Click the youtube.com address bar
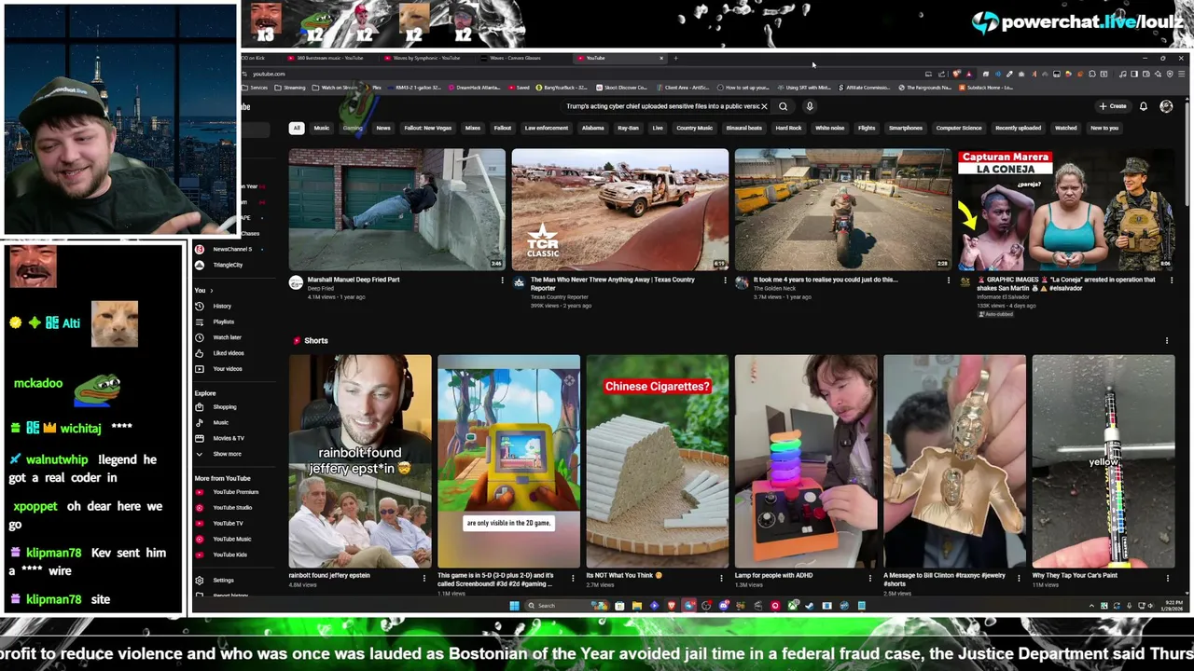This screenshot has height=671, width=1194. coord(269,74)
